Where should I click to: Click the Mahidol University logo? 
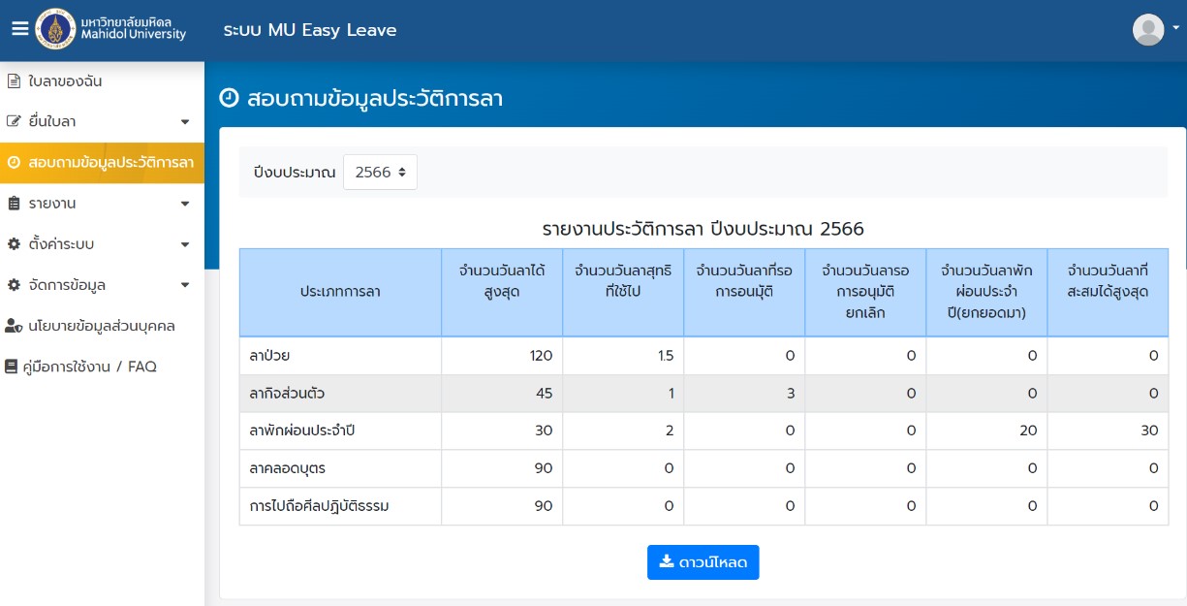tap(55, 30)
